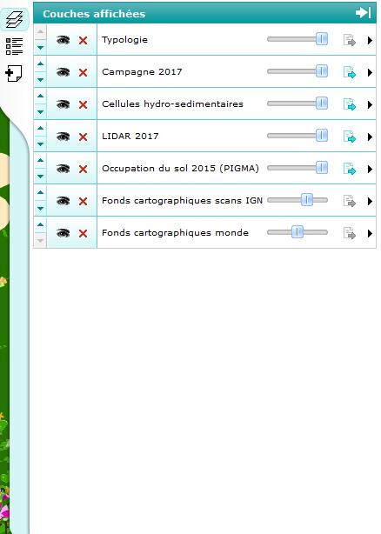The width and height of the screenshot is (381, 534).
Task: Expand the Typologie layer options arrow
Action: click(x=370, y=41)
